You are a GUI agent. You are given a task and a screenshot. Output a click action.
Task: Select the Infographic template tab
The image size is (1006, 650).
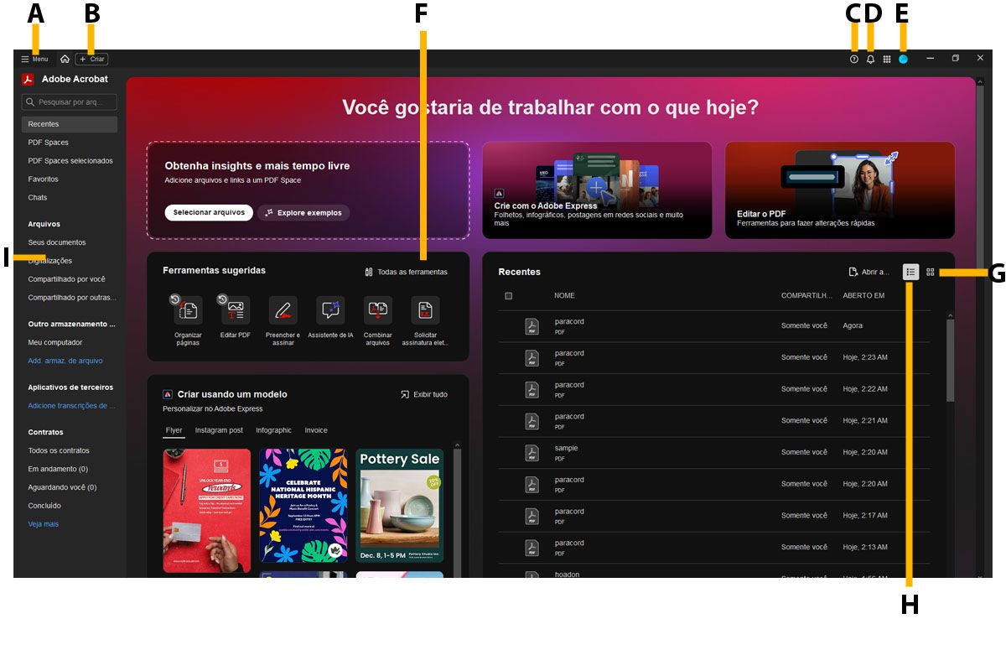click(273, 429)
